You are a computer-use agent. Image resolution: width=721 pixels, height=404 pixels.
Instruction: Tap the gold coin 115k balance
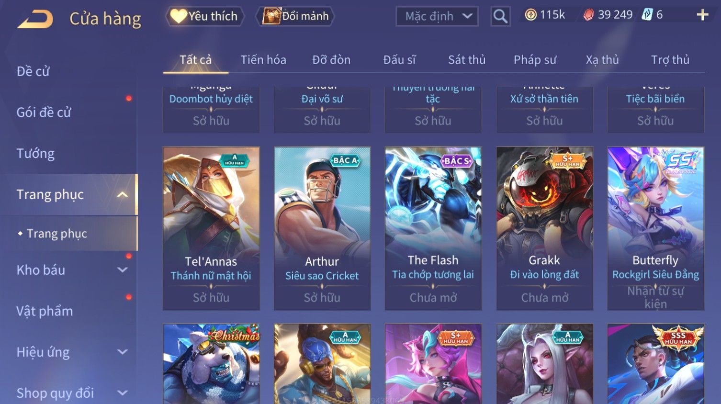545,15
